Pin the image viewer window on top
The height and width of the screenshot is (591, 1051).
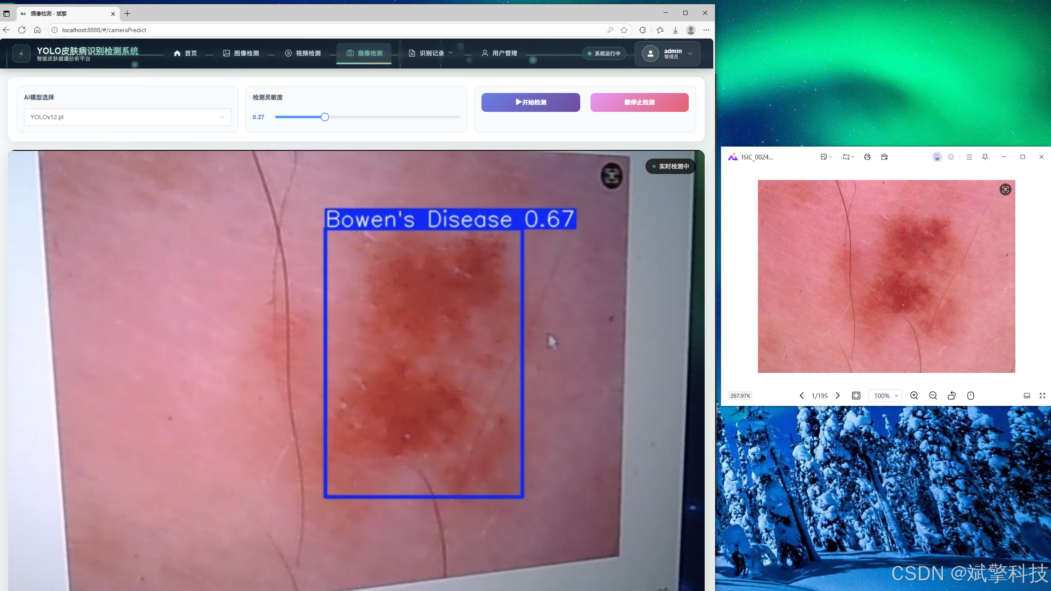click(x=985, y=157)
